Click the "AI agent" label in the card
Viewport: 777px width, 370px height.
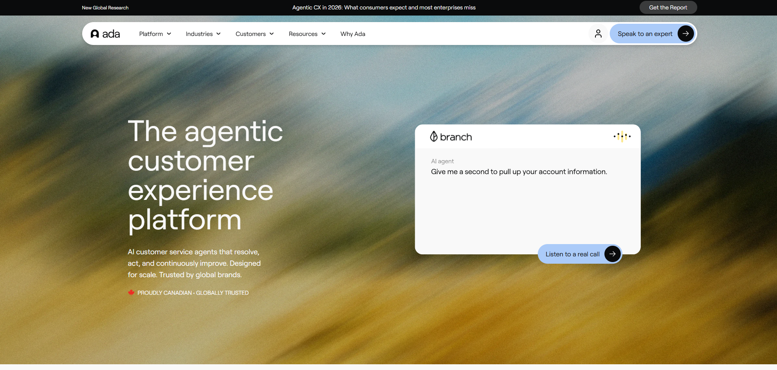point(442,161)
